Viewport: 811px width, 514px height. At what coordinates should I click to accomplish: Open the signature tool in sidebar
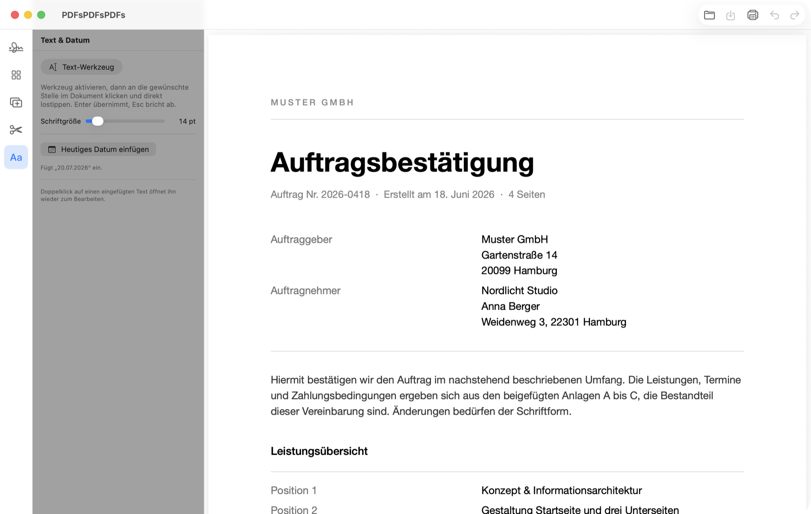(16, 48)
